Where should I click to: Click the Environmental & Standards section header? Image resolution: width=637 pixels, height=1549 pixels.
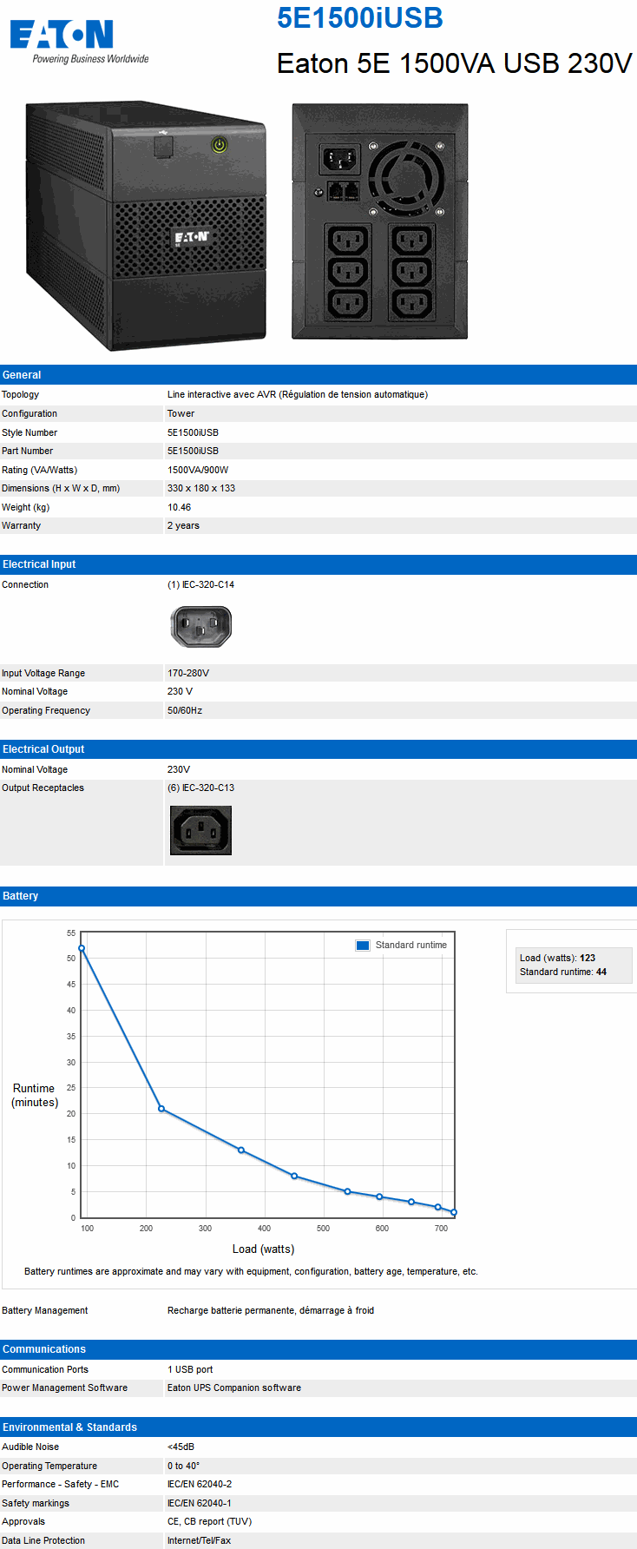point(69,1427)
